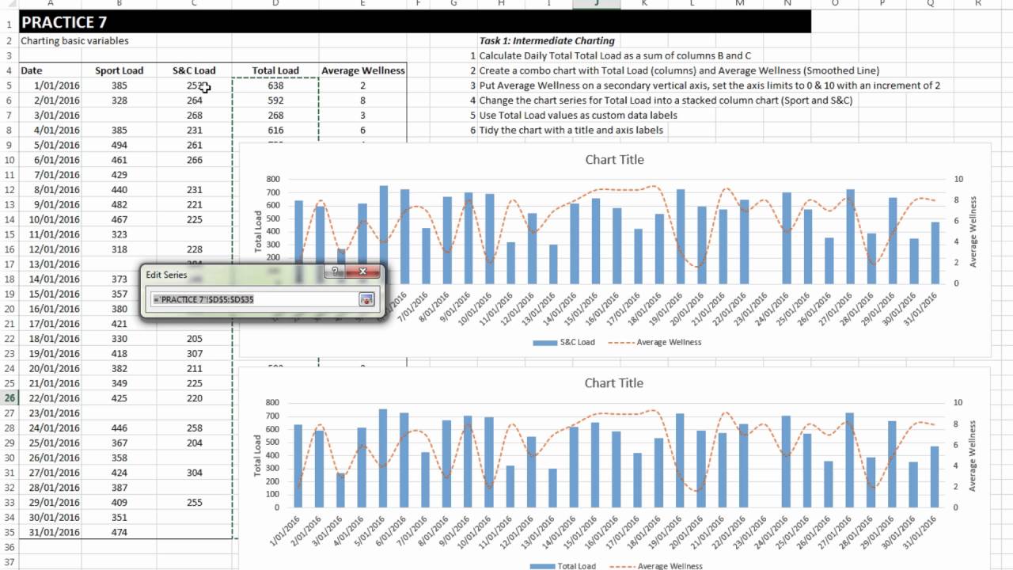
Task: Select row 26 header
Action: click(x=9, y=398)
